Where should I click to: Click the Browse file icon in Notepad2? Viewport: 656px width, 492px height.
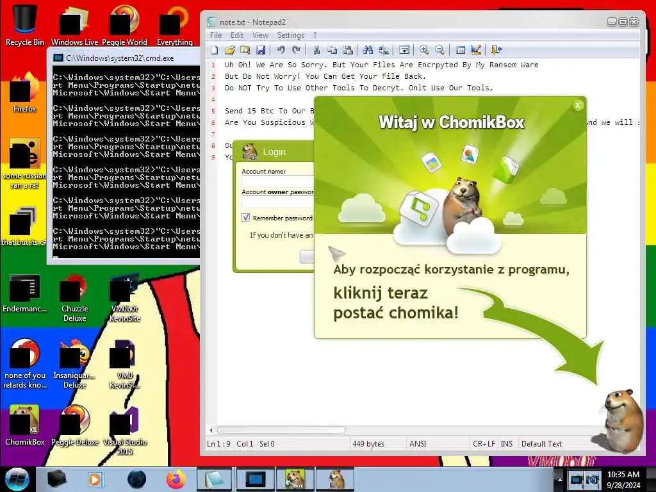tap(245, 50)
